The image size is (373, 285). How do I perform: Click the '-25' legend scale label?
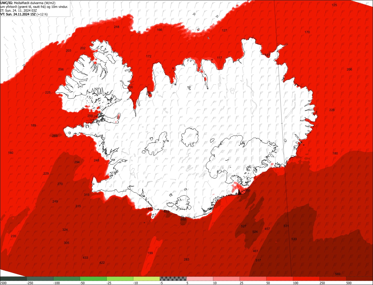click(x=109, y=283)
